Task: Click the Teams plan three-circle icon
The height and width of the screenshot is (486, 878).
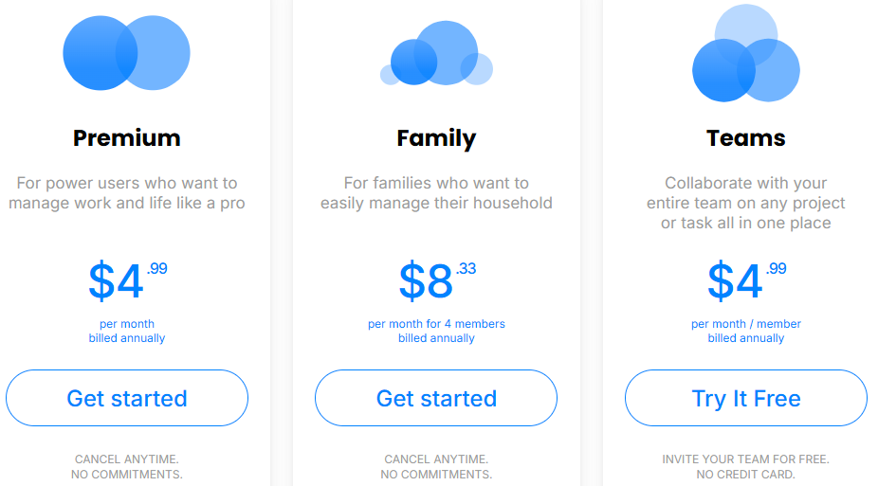Action: click(x=746, y=53)
